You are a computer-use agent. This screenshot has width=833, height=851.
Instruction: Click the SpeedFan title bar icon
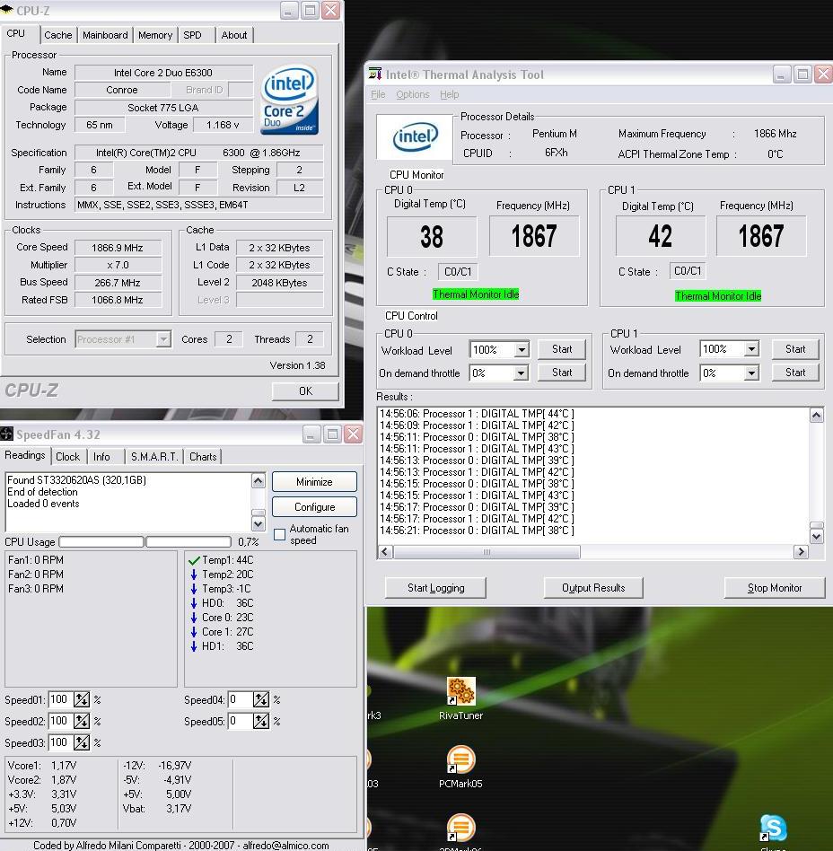6,434
